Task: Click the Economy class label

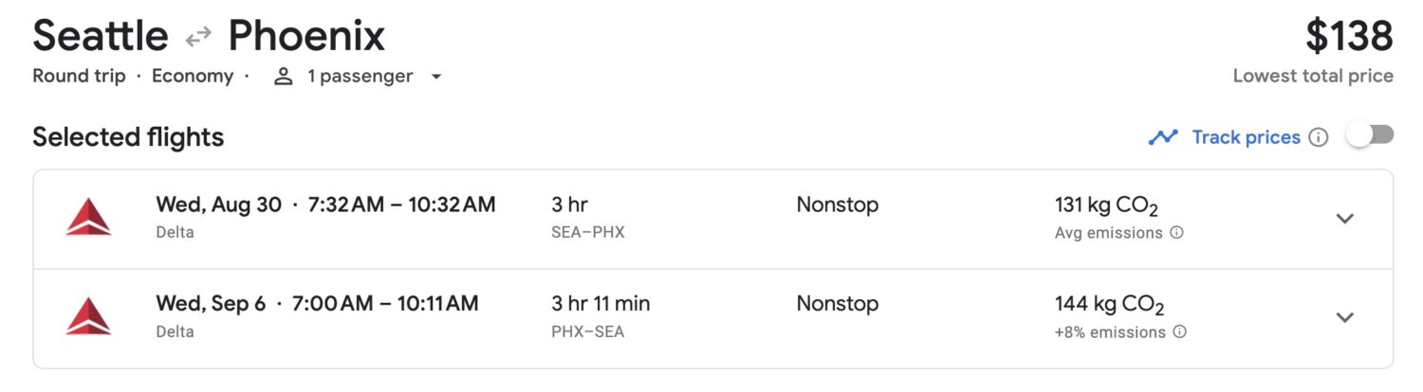Action: (x=193, y=77)
